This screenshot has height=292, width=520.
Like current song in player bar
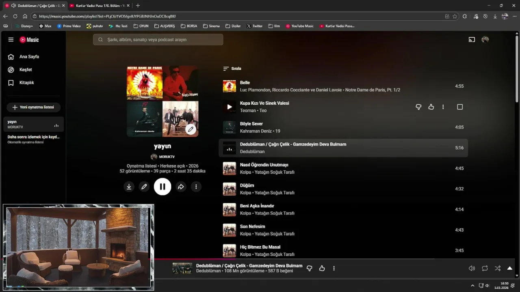(322, 268)
